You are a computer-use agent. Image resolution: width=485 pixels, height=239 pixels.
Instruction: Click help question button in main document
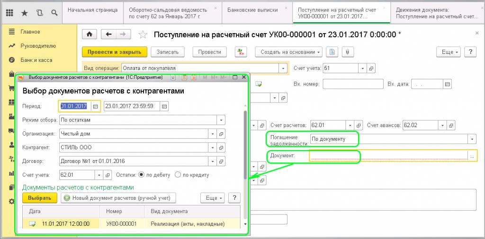tap(470, 52)
